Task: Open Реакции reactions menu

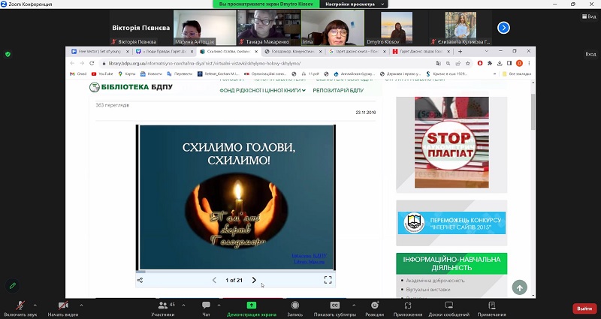Action: tap(374, 309)
